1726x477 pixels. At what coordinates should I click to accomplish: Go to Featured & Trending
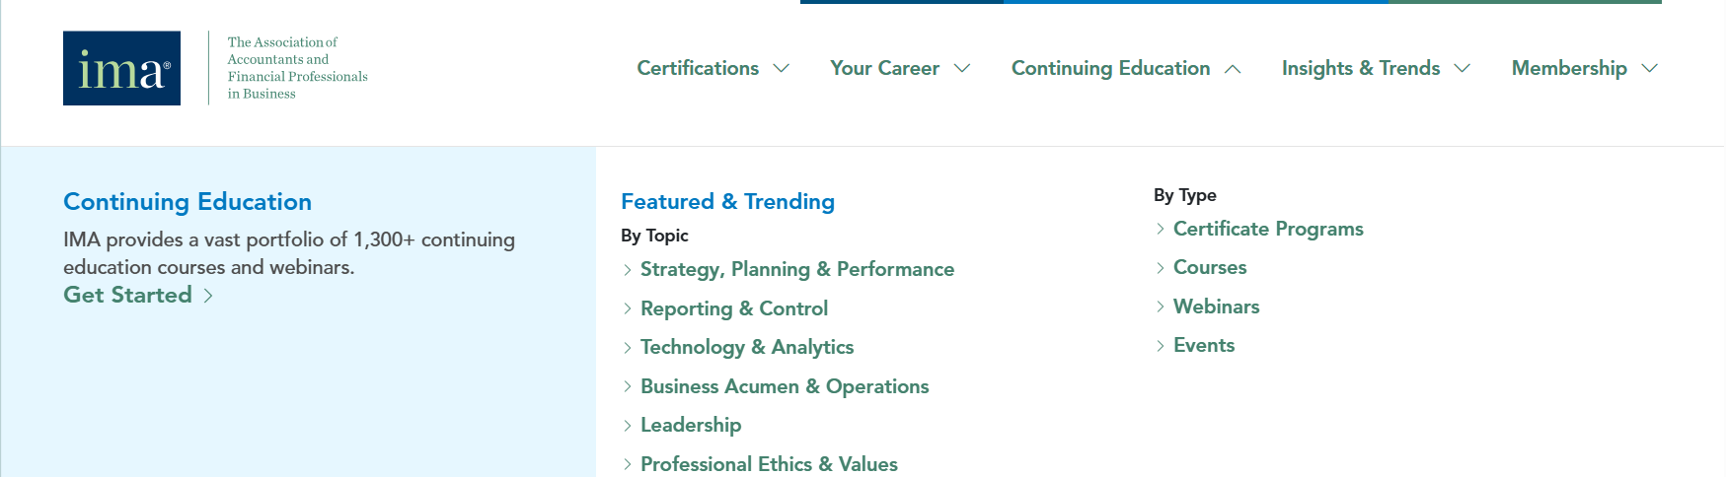click(x=727, y=201)
